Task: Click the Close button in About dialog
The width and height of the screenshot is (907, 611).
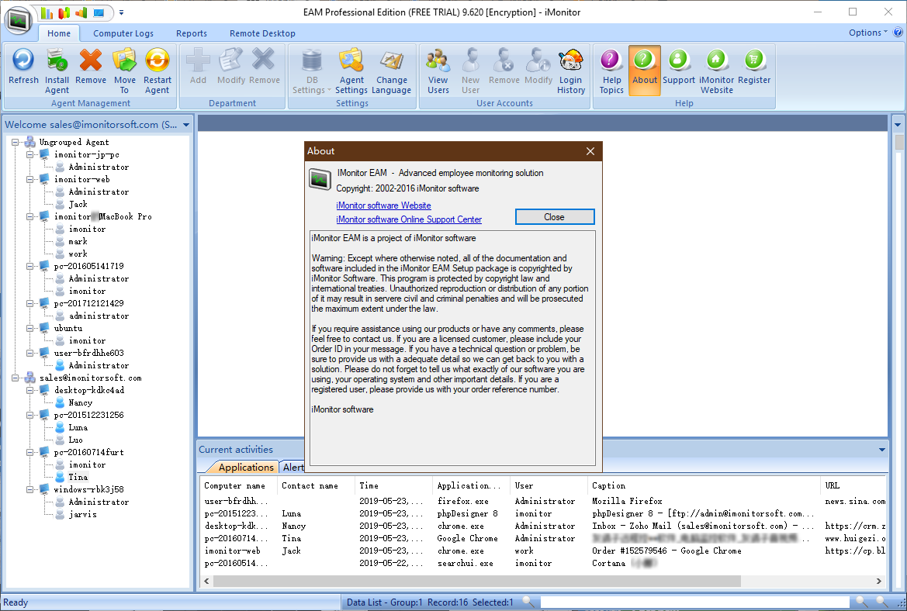Action: pos(554,217)
